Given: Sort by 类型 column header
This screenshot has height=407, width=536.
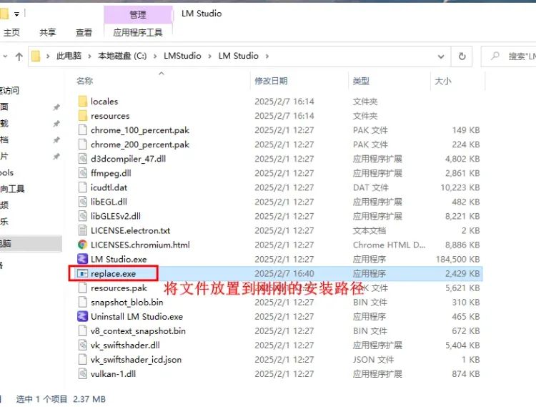Looking at the screenshot, I should click(x=361, y=81).
